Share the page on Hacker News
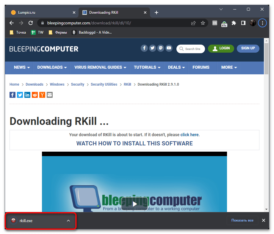274x234 pixels. pyautogui.click(x=42, y=95)
